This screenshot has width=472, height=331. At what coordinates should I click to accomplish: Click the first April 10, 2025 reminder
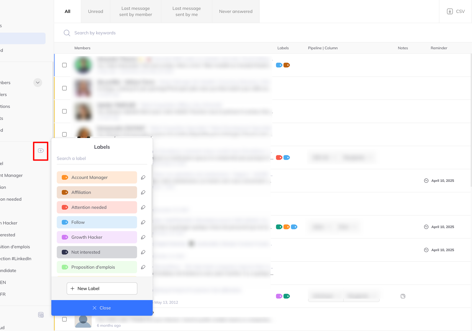tap(439, 181)
